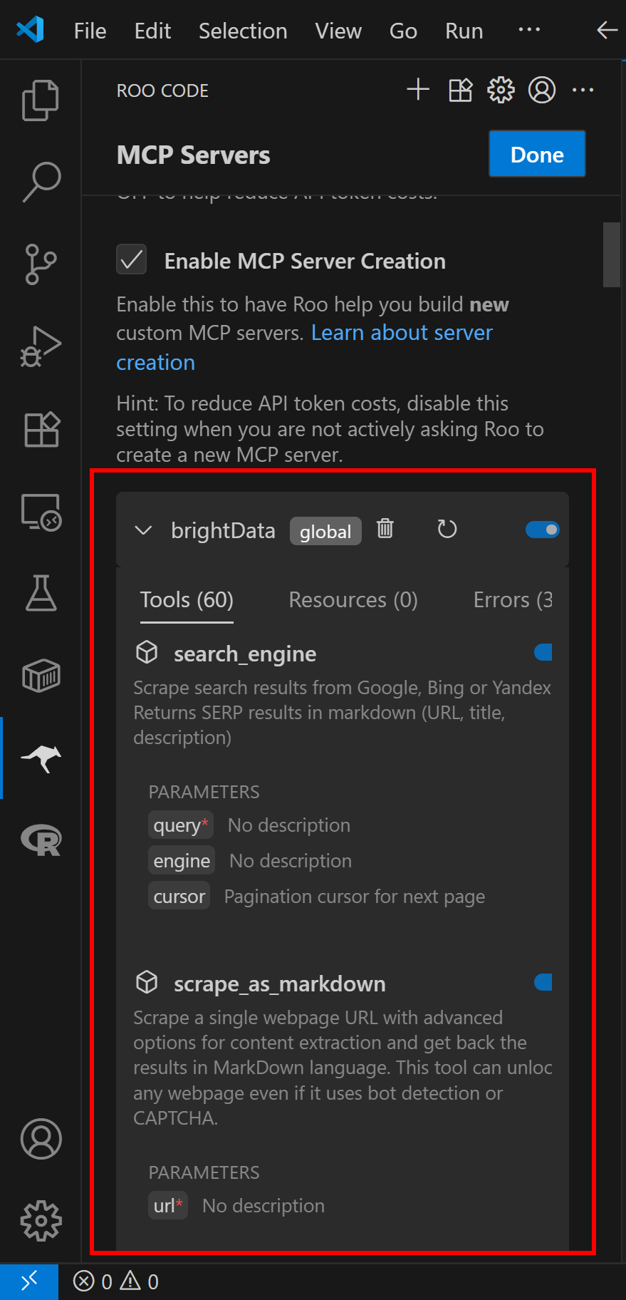
Task: Open the Run and Debug view
Action: pos(41,347)
